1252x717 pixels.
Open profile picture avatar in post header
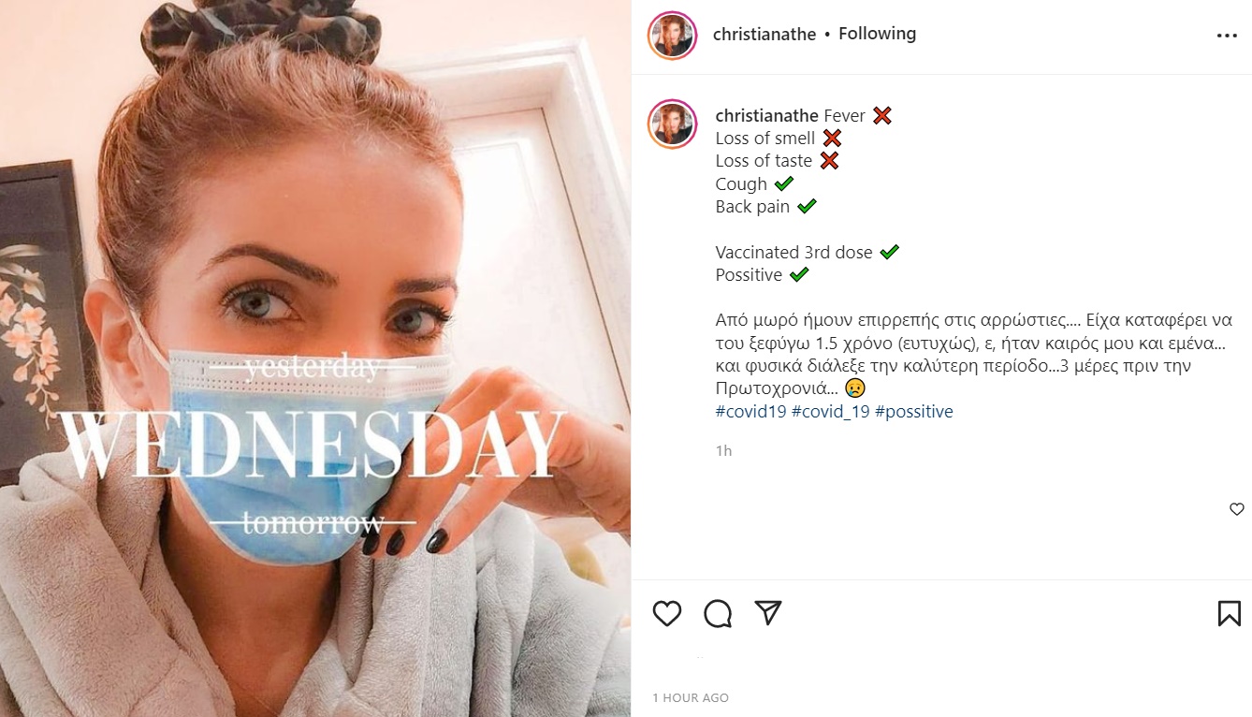(673, 36)
